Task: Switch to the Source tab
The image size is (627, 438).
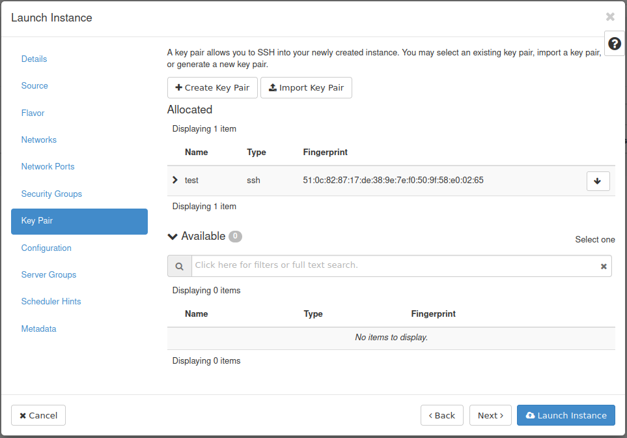Action: (35, 86)
